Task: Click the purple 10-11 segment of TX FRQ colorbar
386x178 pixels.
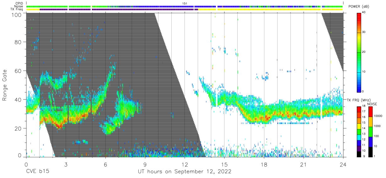Action: (359, 148)
